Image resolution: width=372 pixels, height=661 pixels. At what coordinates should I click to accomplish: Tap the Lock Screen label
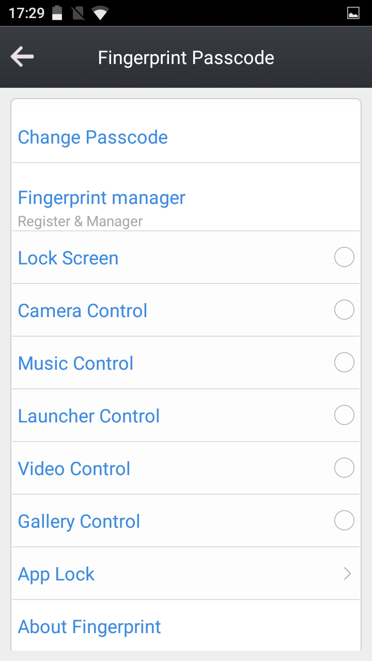[68, 258]
